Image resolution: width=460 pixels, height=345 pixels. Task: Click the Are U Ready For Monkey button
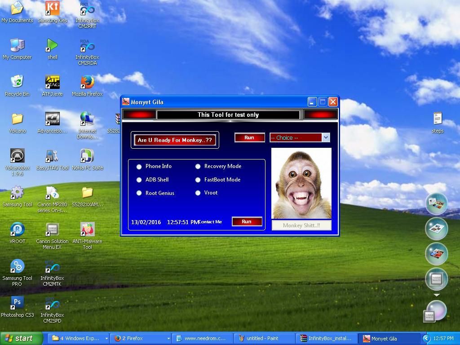tap(175, 140)
